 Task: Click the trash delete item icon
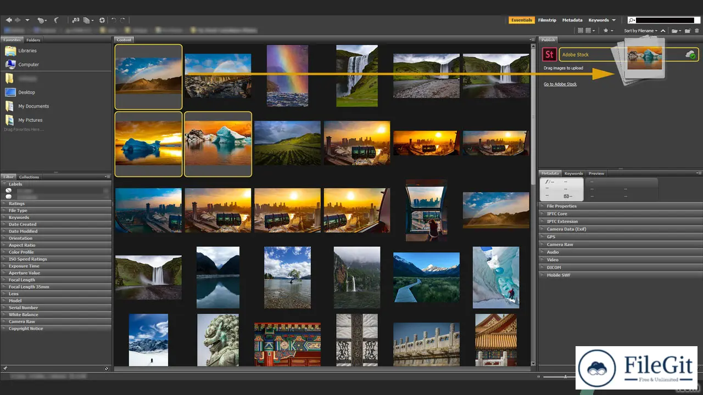coord(696,31)
